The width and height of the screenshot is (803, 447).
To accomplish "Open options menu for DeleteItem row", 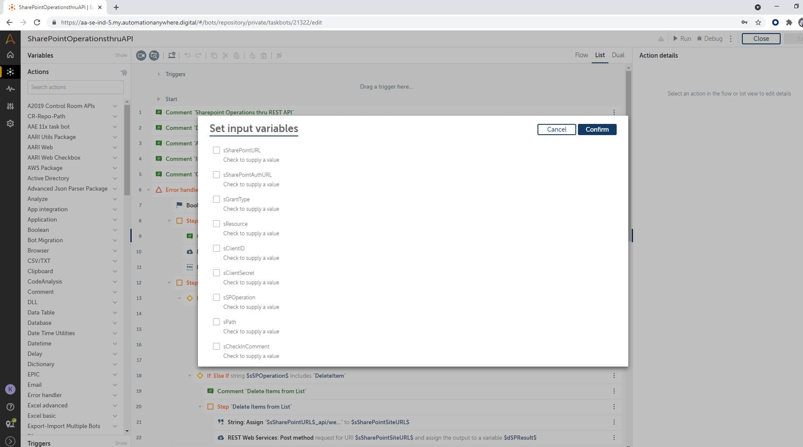I will [x=614, y=376].
